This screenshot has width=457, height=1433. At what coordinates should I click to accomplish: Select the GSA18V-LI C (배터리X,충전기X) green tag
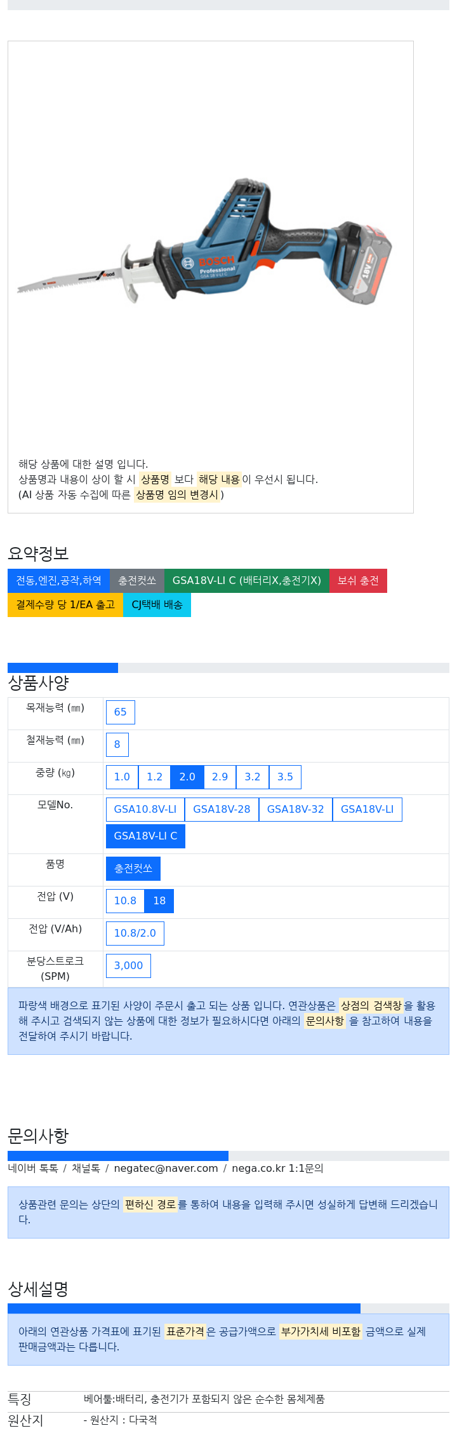pyautogui.click(x=247, y=580)
